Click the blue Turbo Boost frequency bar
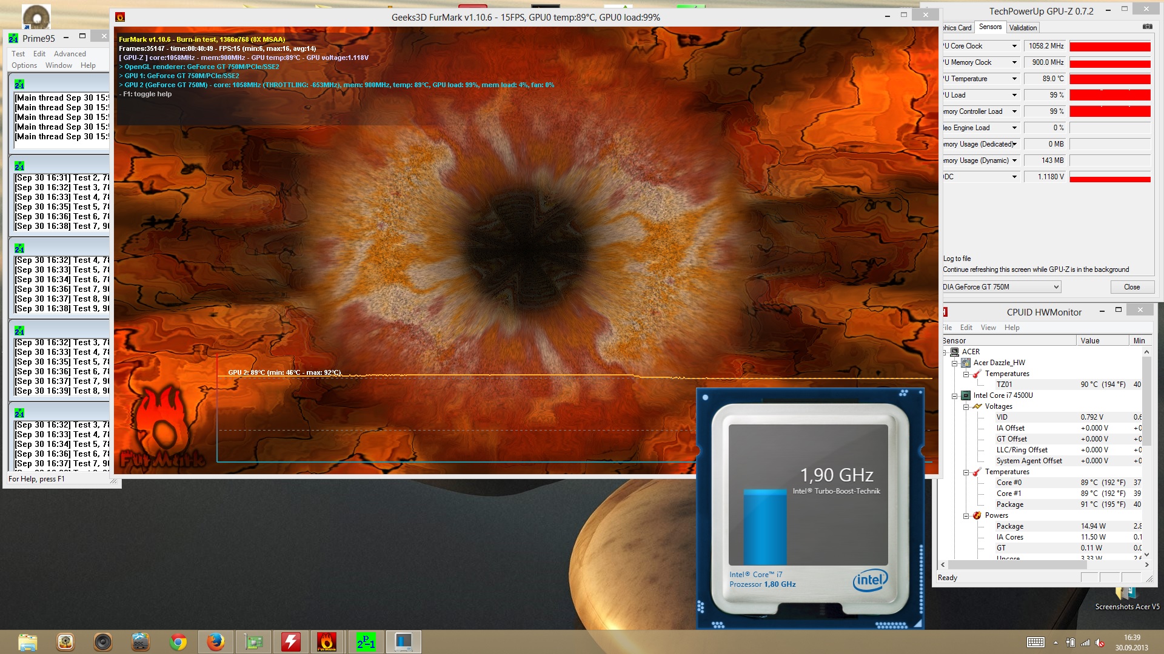The image size is (1164, 654). [x=765, y=527]
